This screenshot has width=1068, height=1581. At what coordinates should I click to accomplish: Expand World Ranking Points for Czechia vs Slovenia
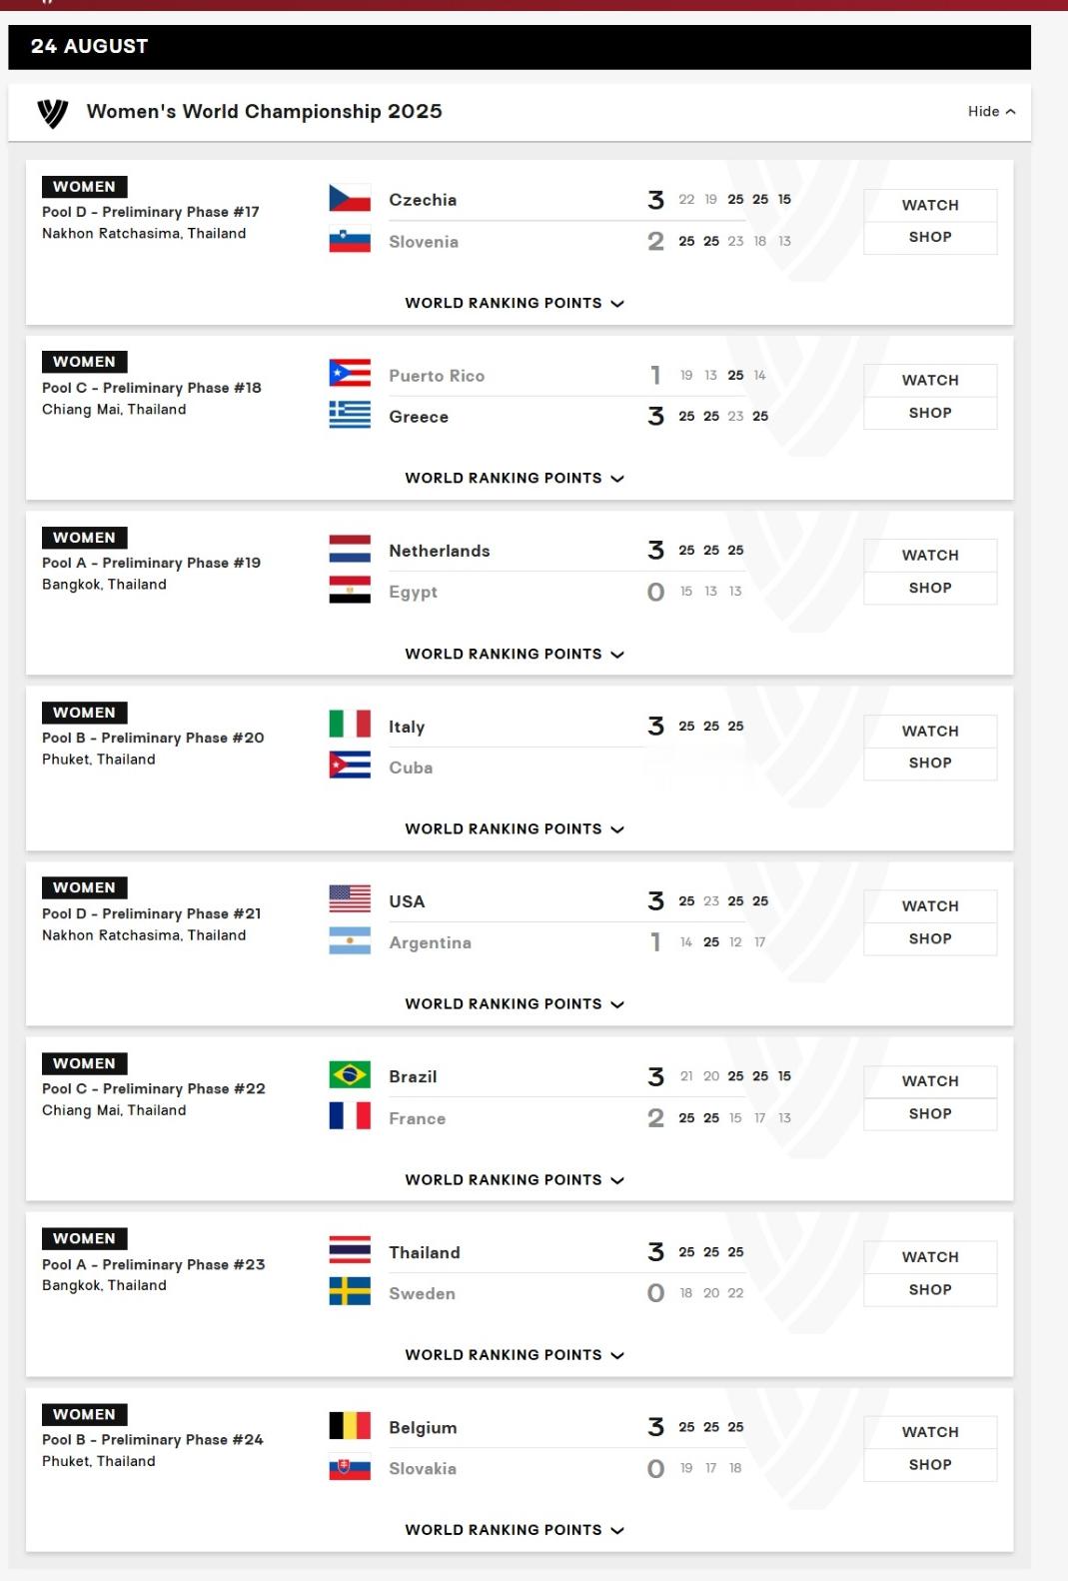(515, 303)
